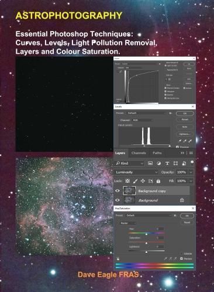Click Reset in the Levels dialog
Image resolution: width=214 pixels, height=292 pixels.
pos(185,119)
